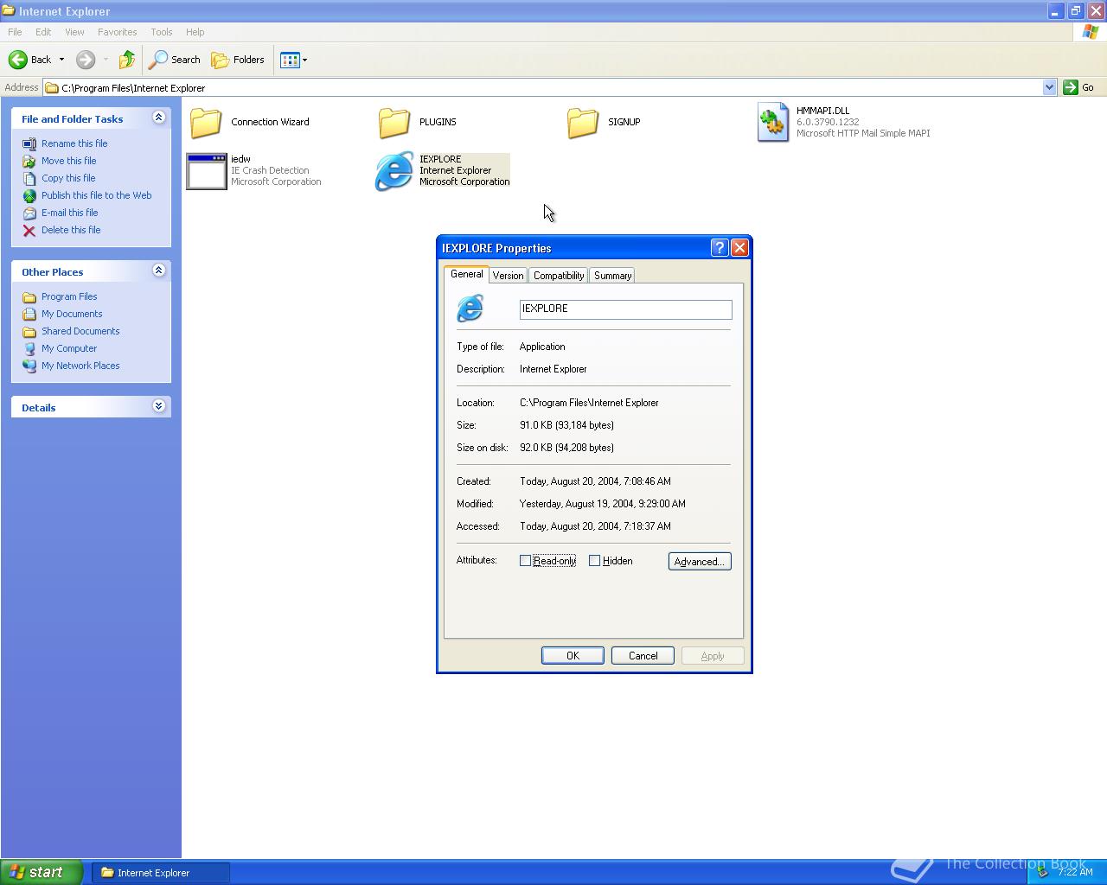1107x885 pixels.
Task: Collapse the File and Folder Tasks panel
Action: [x=158, y=118]
